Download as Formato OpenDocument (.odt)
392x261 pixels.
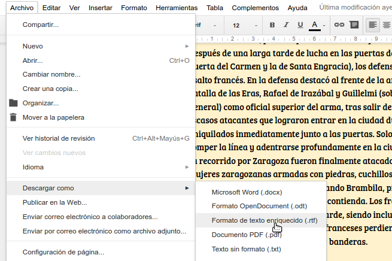pyautogui.click(x=261, y=206)
